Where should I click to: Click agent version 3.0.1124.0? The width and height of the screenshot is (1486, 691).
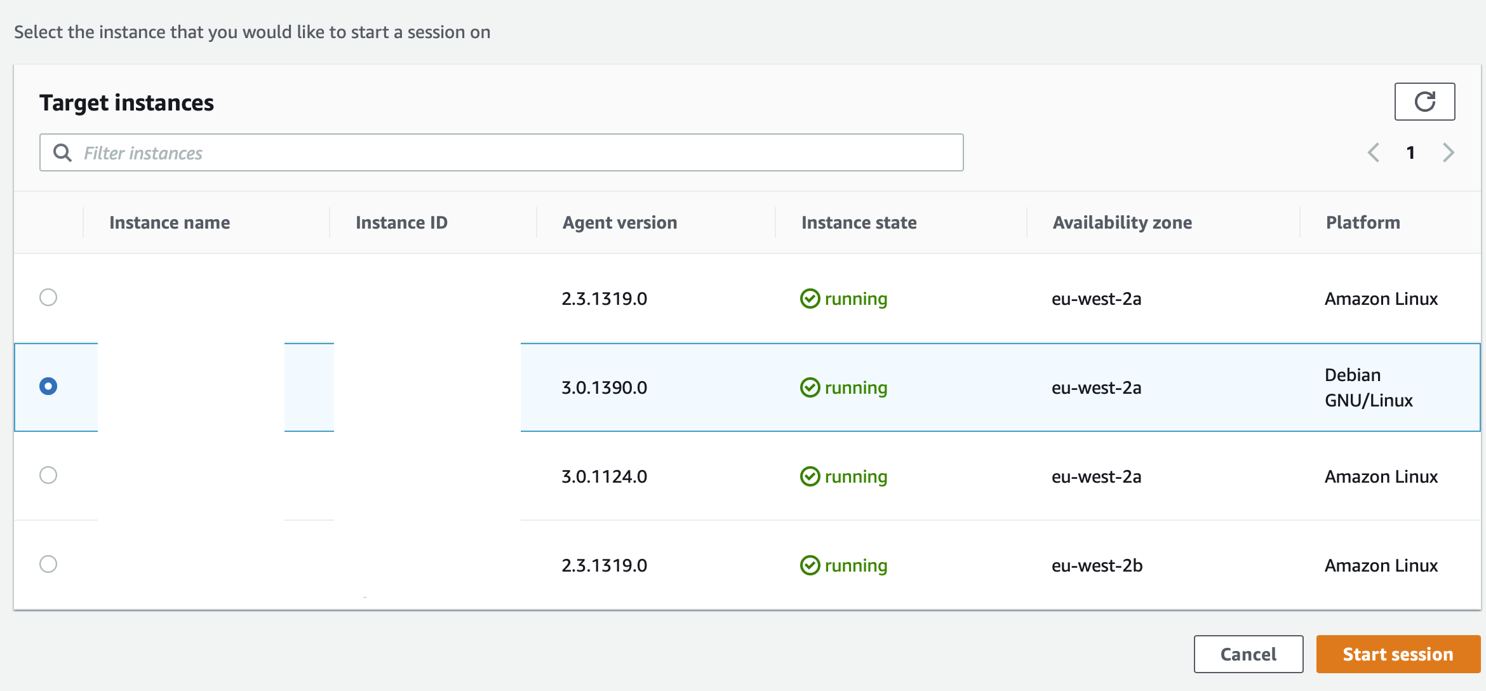[604, 476]
